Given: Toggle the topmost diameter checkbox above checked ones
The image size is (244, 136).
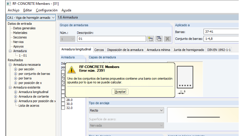Looking at the screenshot, I should point(63,72).
